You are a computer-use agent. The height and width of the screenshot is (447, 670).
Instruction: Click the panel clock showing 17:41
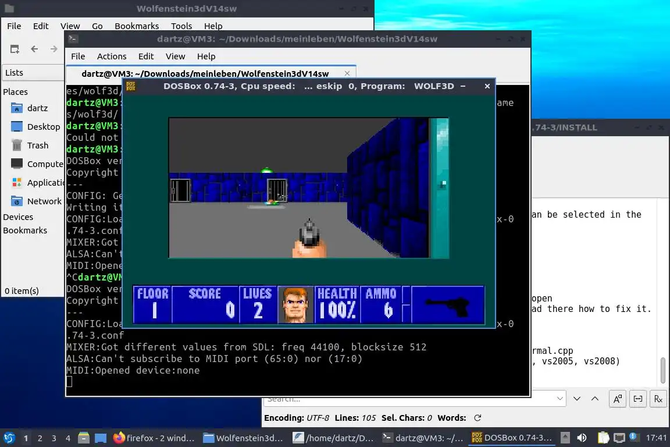point(656,438)
